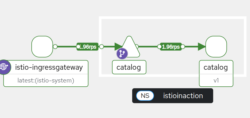This screenshot has height=118, width=250.
Task: Select the catalog service triangle node
Action: (x=130, y=47)
